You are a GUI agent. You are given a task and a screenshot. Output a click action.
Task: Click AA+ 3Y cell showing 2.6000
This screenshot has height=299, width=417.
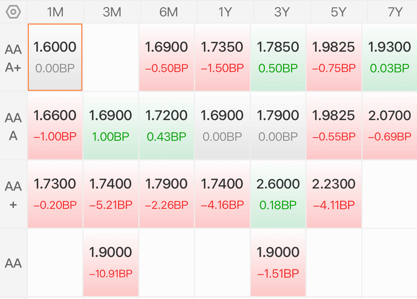[278, 194]
